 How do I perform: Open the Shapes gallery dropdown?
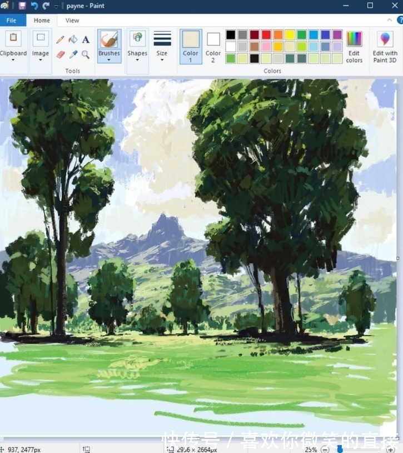pyautogui.click(x=137, y=59)
